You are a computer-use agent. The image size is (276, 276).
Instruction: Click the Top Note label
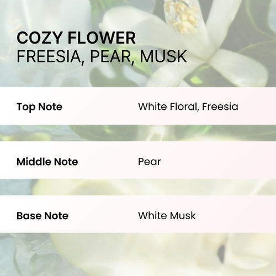pos(39,107)
